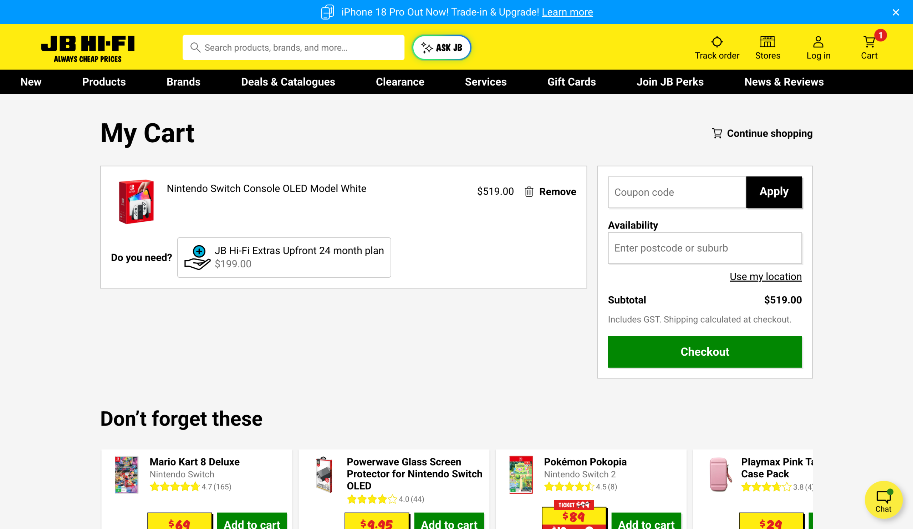
Task: Open the Gift Cards menu
Action: point(571,82)
